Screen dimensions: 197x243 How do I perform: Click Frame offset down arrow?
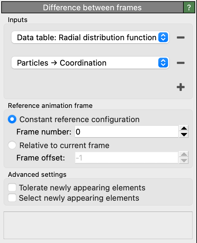(x=184, y=160)
